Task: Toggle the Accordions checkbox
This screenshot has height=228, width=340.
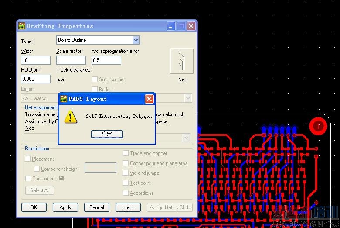Action: tap(126, 193)
